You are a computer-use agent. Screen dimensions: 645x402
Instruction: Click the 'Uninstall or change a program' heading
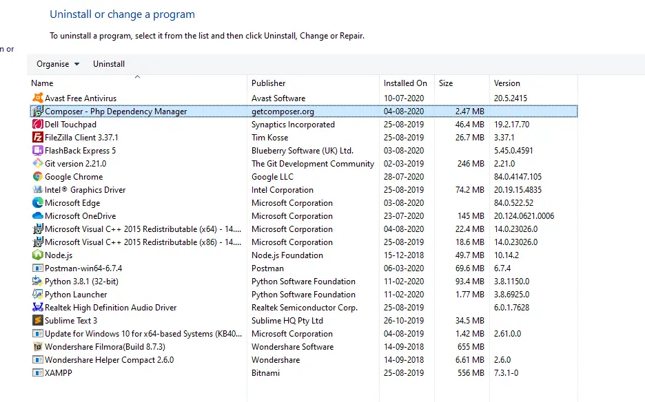[x=122, y=14]
